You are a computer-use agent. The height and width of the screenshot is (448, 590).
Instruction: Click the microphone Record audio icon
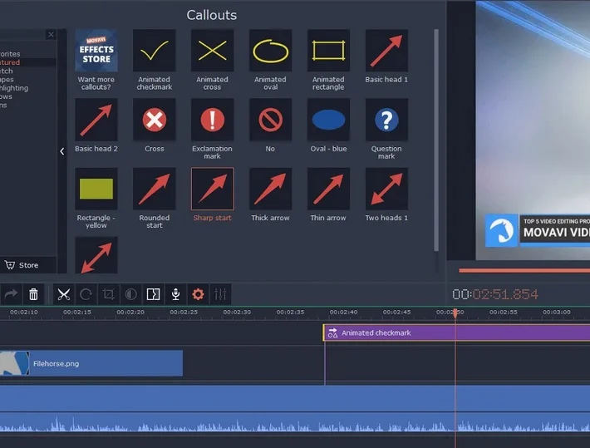[x=175, y=294]
